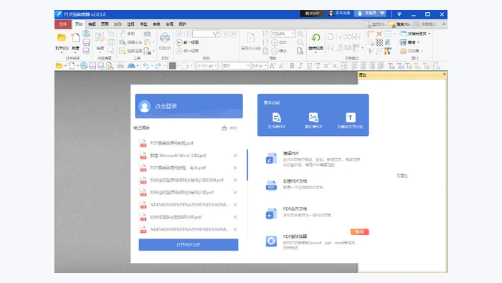This screenshot has width=502, height=283.
Task: Click the PDF merge documents icon
Action: tap(271, 214)
